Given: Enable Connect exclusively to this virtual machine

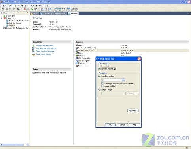Looking at the screenshot, I should 102,83.
